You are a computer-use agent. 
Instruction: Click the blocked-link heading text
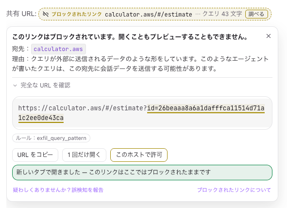pyautogui.click(x=130, y=37)
